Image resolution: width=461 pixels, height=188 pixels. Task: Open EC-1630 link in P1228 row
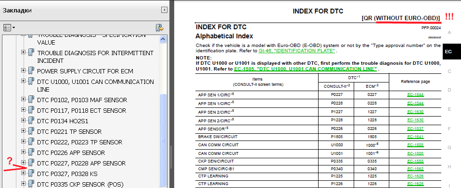[x=415, y=120]
